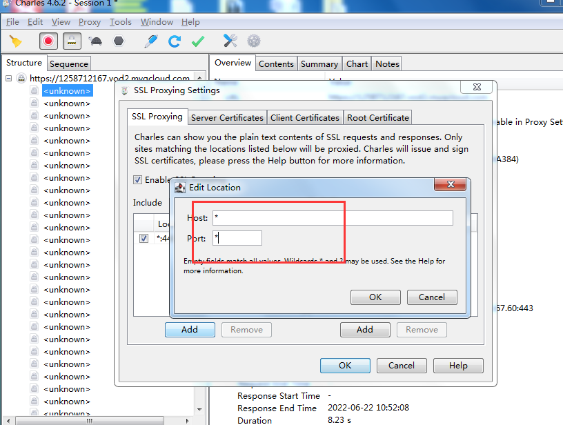Open the Tools wrench icon
Image resolution: width=563 pixels, height=425 pixels.
pos(230,41)
